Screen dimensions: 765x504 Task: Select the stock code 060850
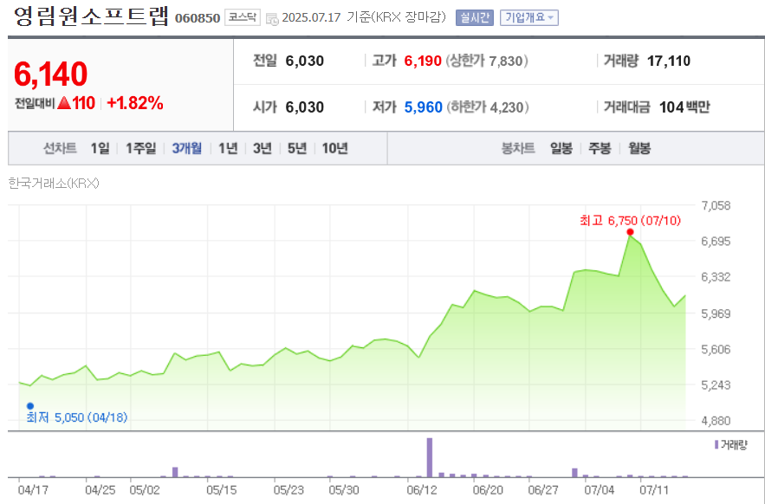198,17
